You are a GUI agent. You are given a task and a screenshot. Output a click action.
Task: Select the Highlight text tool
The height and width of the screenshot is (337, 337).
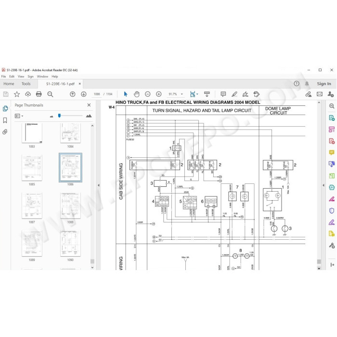tap(234, 94)
